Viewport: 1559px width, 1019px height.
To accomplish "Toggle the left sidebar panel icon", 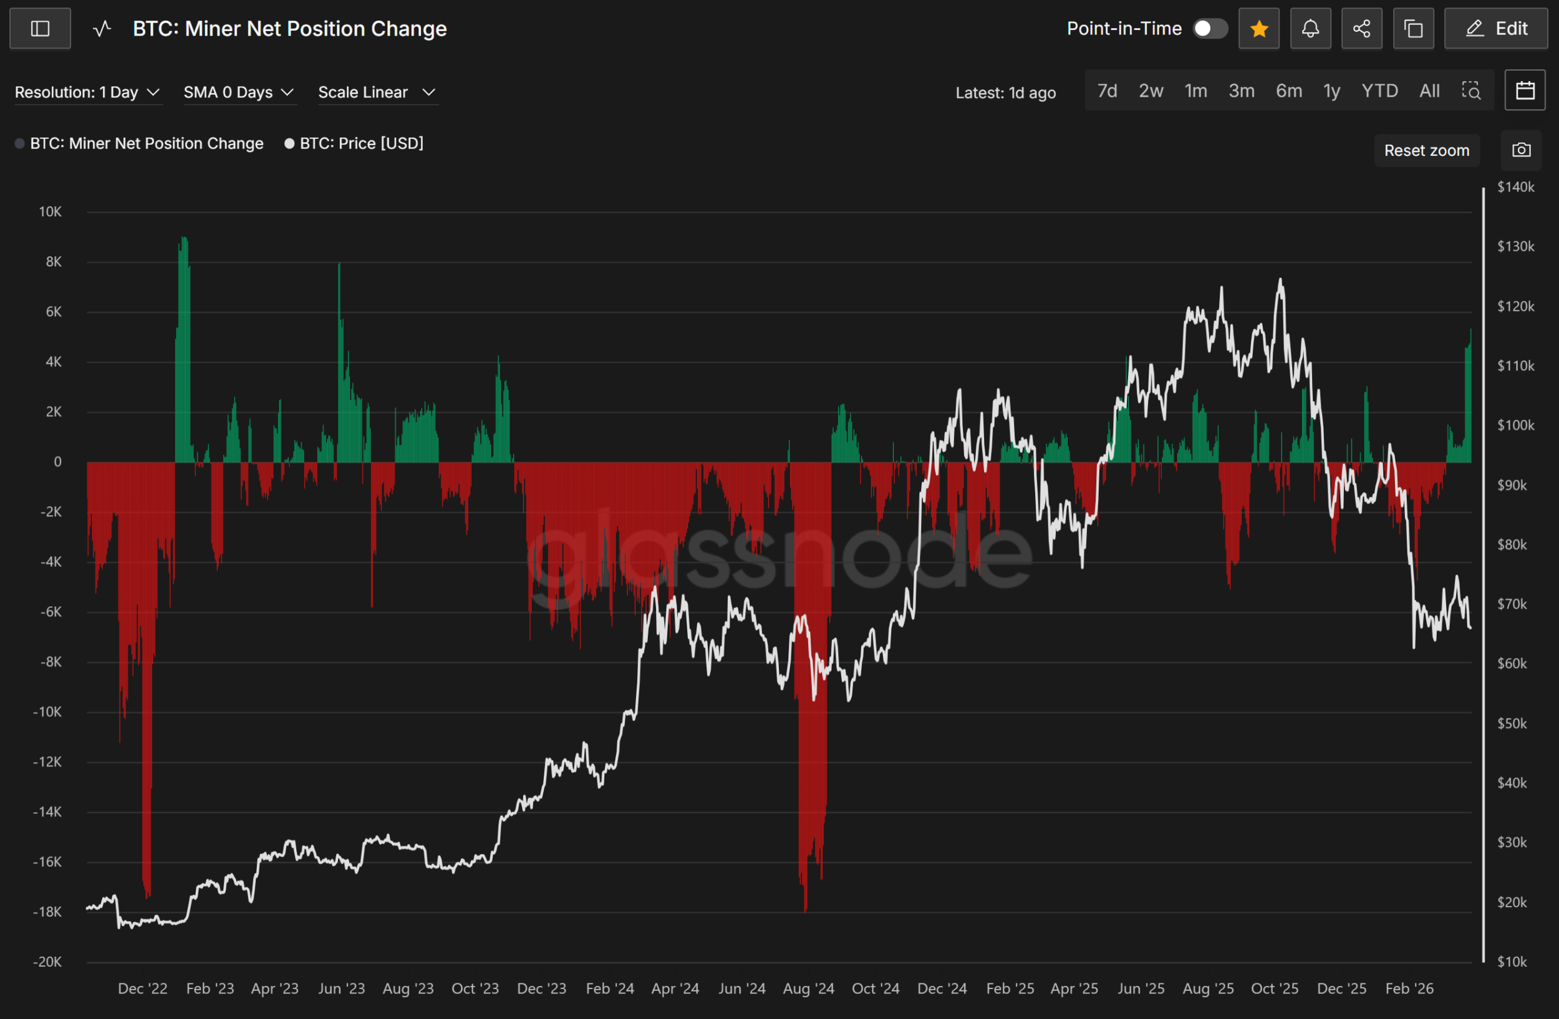I will [40, 29].
